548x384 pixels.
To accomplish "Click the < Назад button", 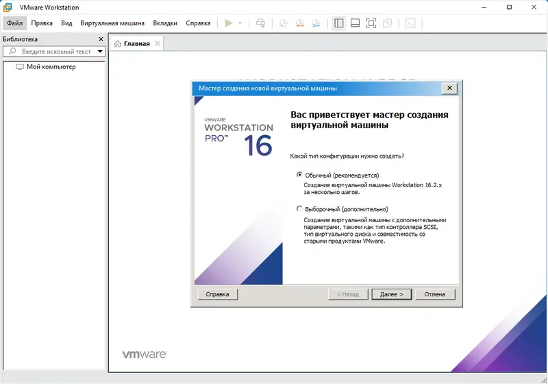I will coord(348,294).
